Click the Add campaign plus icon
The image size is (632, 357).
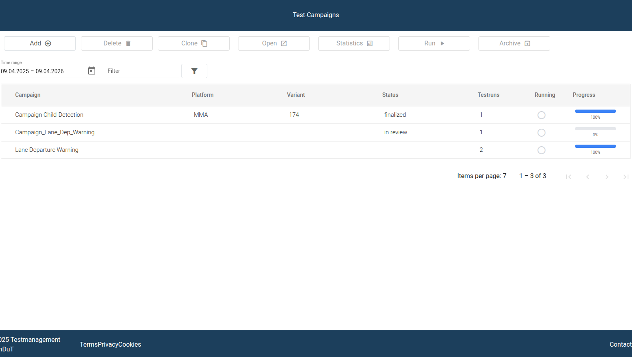click(48, 43)
